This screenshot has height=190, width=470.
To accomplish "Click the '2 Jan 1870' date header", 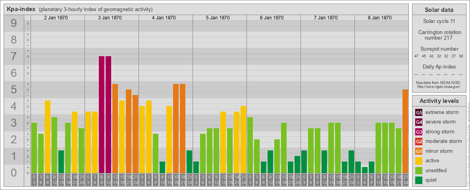I will [x=56, y=18].
